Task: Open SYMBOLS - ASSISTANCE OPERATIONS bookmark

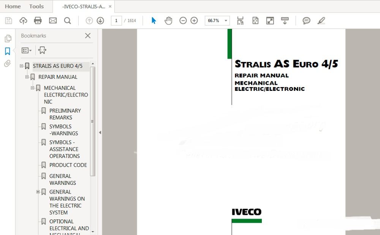Action: [x=65, y=149]
